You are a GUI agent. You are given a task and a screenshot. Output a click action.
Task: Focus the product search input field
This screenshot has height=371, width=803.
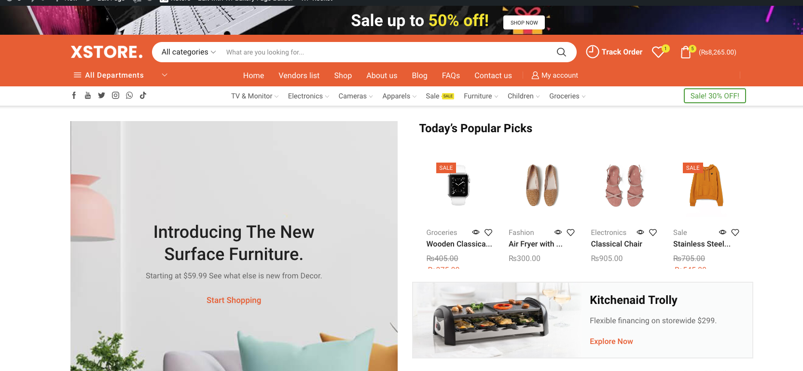point(386,52)
